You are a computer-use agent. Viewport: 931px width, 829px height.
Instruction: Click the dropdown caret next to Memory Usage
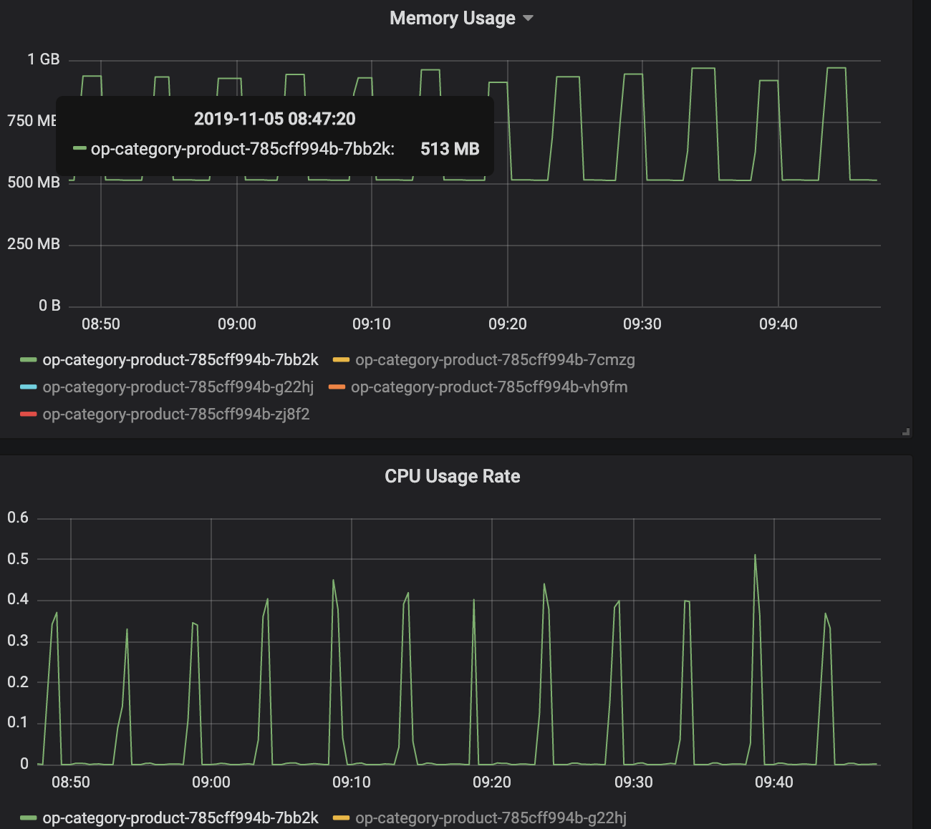pyautogui.click(x=529, y=19)
